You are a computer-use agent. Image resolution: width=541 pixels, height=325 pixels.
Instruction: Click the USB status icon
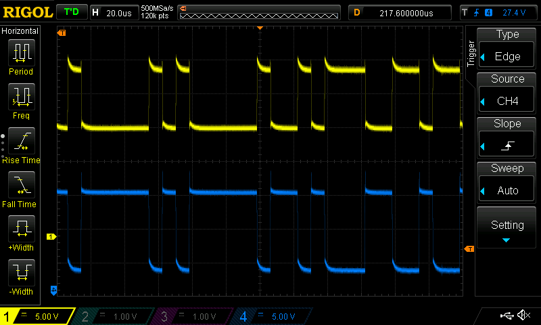pos(507,316)
